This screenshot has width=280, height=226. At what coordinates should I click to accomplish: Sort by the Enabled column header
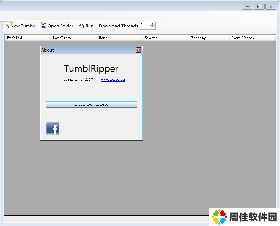pyautogui.click(x=27, y=38)
